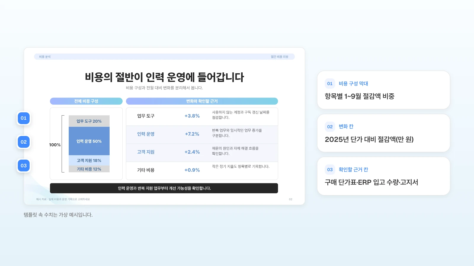Click the +2.4% value
The image size is (474, 266).
(x=192, y=152)
